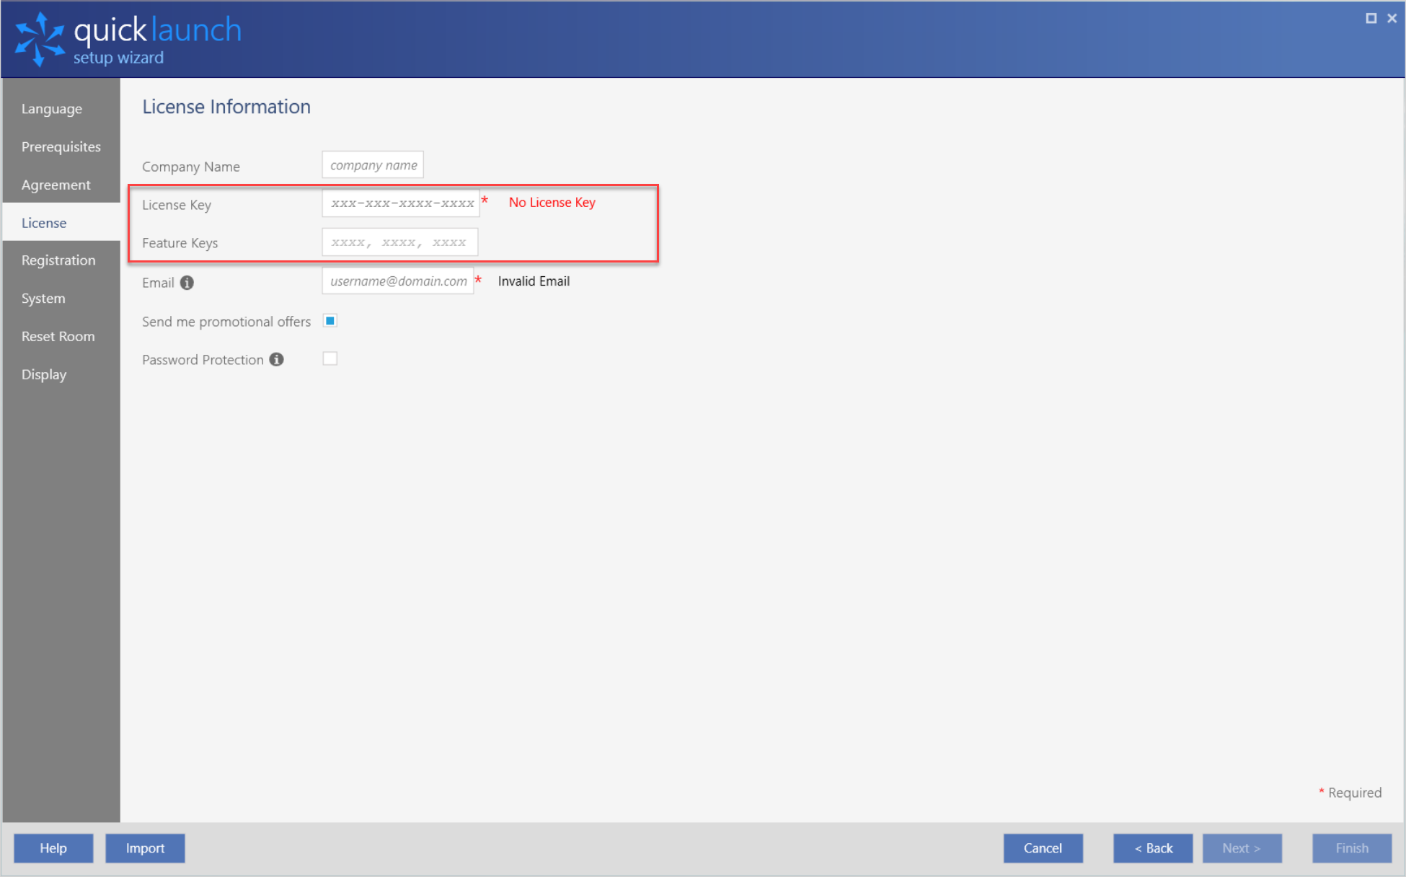Screen dimensions: 1406x877
Task: Click the License Key input field
Action: (401, 203)
